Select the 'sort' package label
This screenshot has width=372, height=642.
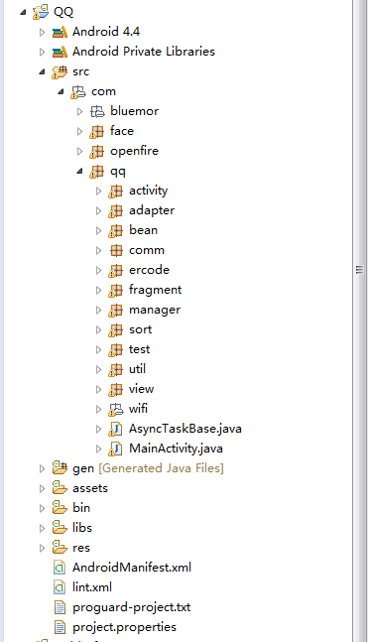(x=141, y=329)
